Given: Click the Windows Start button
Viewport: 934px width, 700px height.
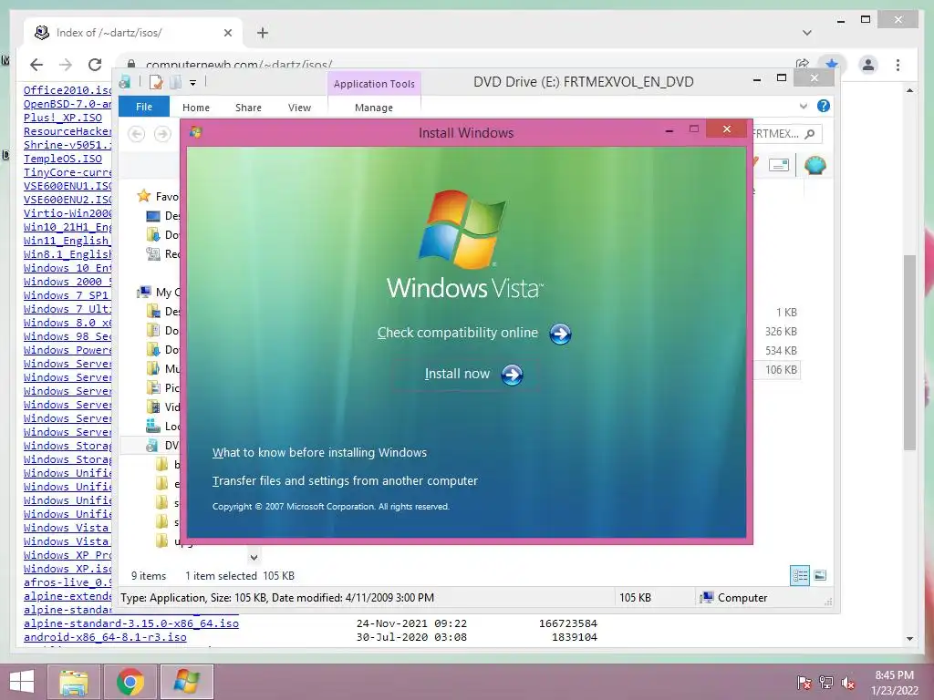Looking at the screenshot, I should click(x=22, y=682).
